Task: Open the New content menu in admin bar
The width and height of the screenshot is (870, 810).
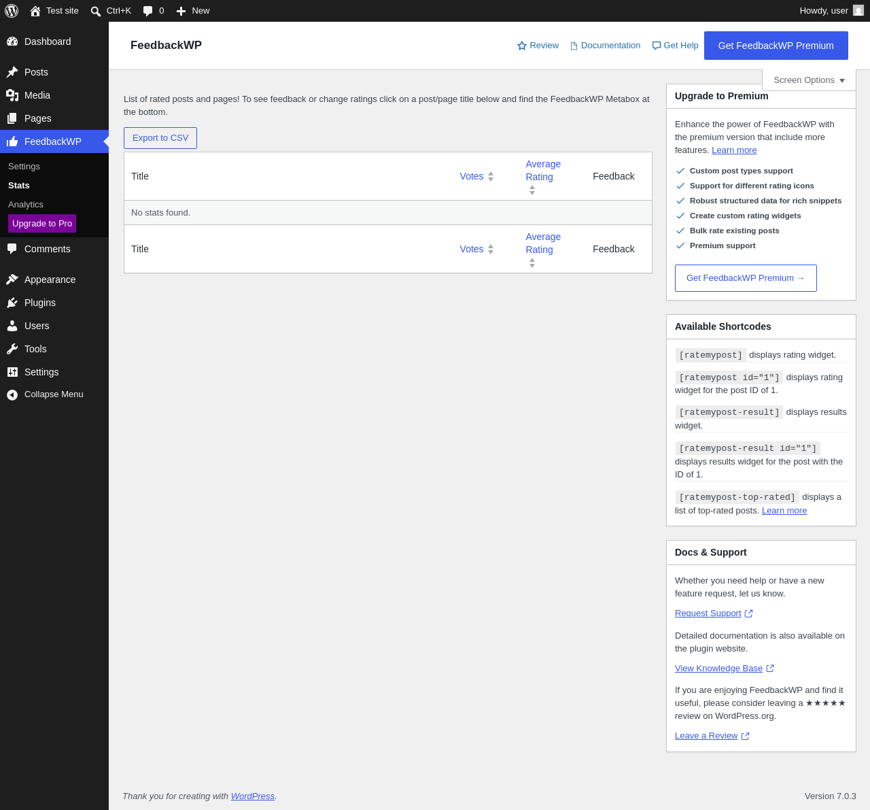Action: [x=193, y=11]
